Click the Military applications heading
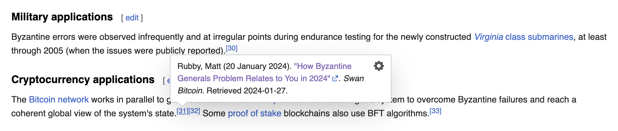The height and width of the screenshot is (131, 618). coord(62,17)
